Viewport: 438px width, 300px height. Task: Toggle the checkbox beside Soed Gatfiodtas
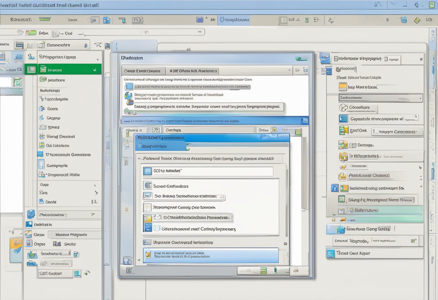(x=147, y=186)
